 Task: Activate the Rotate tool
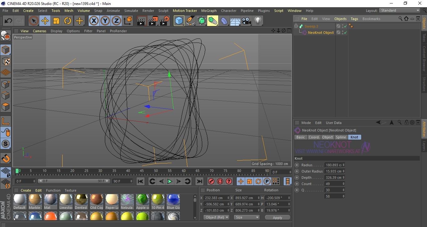(68, 21)
